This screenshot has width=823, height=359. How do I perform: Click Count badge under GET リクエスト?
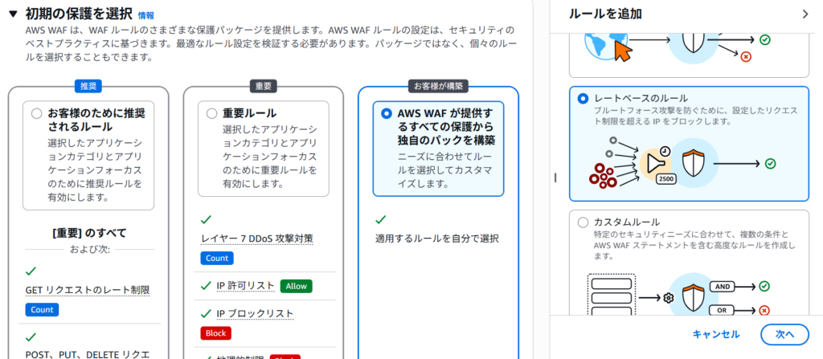tap(42, 310)
